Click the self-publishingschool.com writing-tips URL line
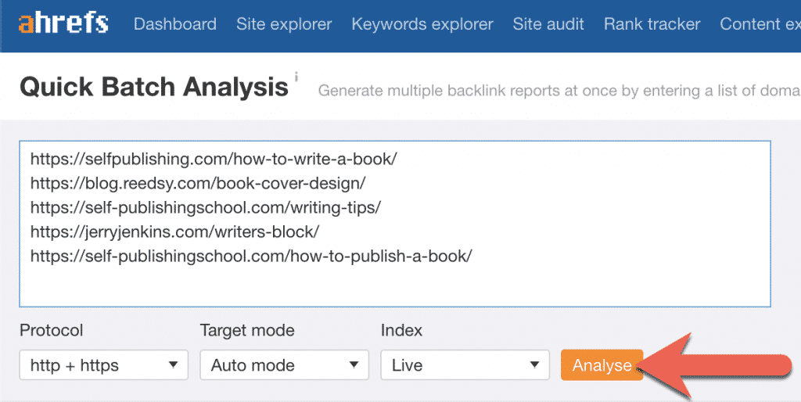801x402 pixels. (206, 208)
